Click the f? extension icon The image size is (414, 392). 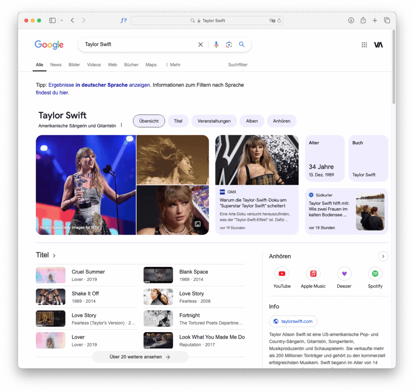tap(123, 20)
